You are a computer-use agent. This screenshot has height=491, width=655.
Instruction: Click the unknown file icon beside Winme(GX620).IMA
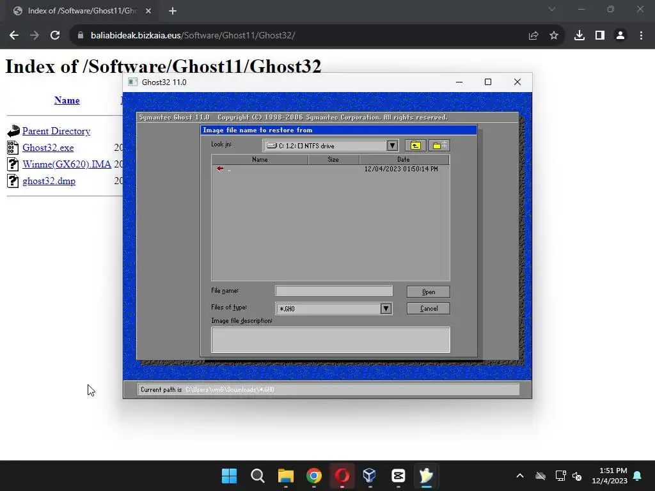(13, 164)
